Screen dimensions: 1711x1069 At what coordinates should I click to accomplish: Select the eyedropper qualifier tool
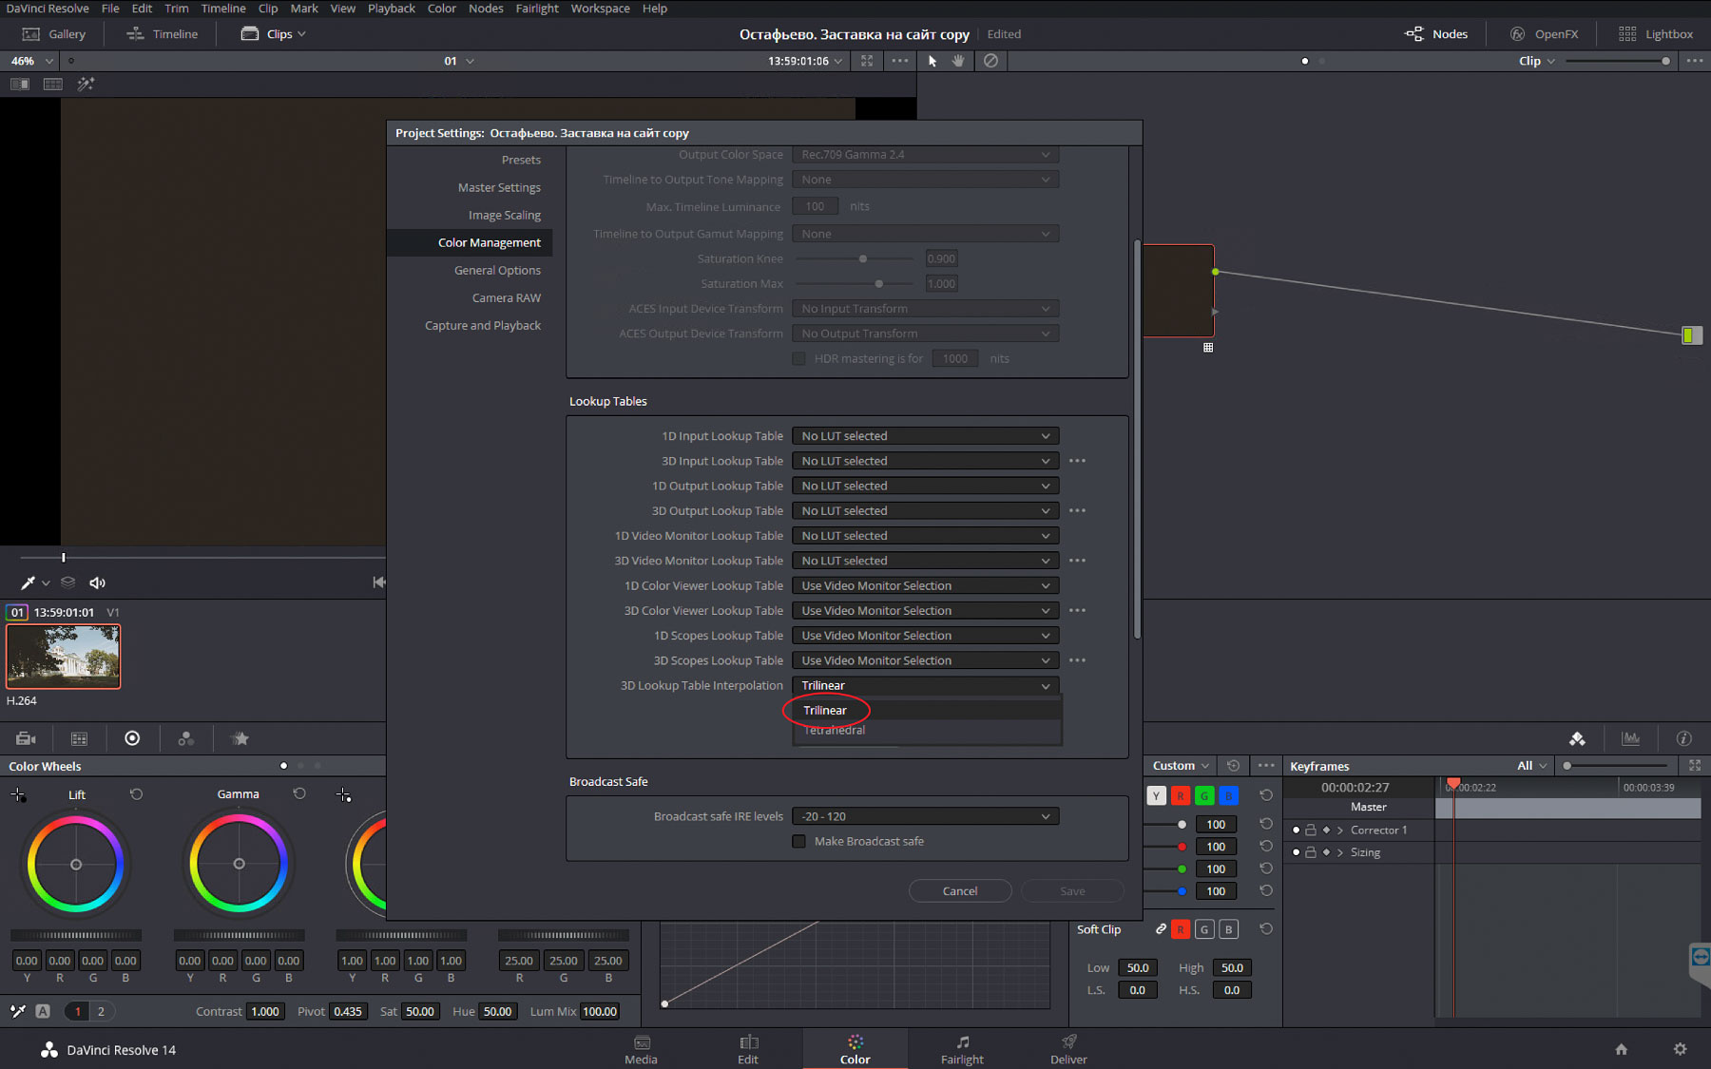(x=28, y=582)
